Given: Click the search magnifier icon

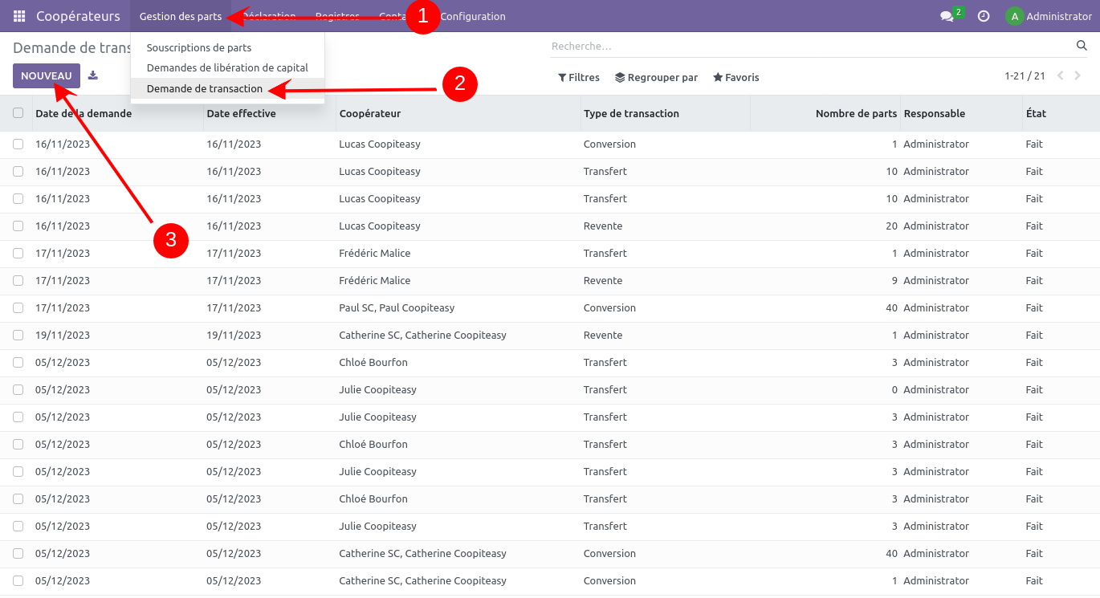Looking at the screenshot, I should coord(1082,45).
